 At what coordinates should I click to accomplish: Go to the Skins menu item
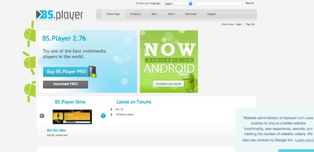point(154,14)
